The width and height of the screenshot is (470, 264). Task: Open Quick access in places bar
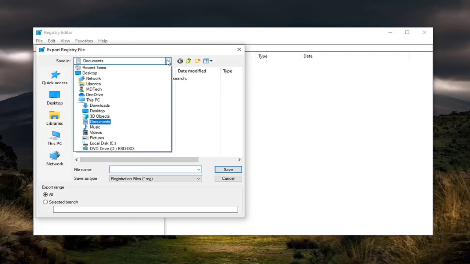pos(54,78)
